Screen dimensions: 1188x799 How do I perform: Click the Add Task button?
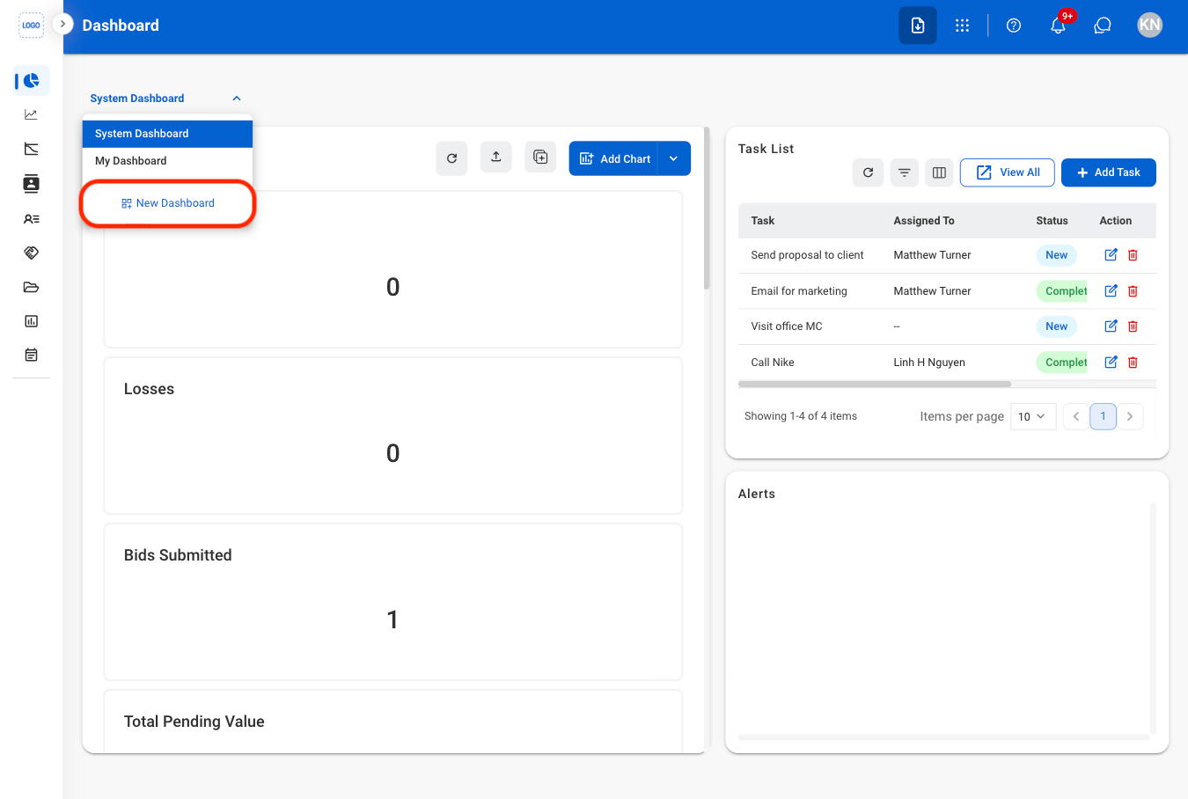(1108, 172)
